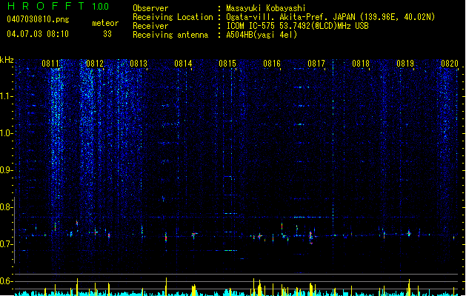Click the 0820 time marker
Image resolution: width=466 pixels, height=296 pixels.
click(450, 64)
